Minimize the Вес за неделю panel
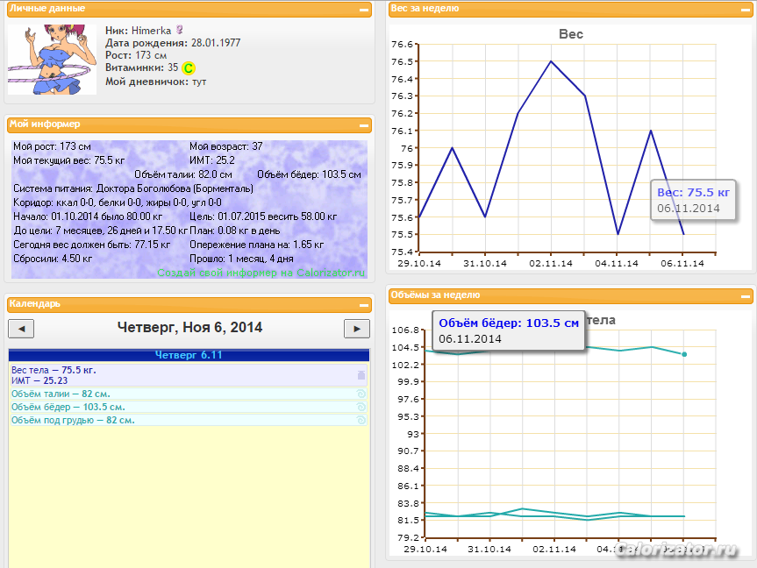This screenshot has width=757, height=568. (x=746, y=9)
